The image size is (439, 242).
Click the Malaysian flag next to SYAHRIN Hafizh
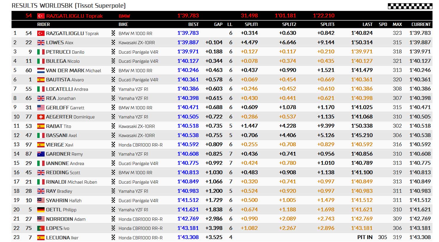pyautogui.click(x=41, y=200)
